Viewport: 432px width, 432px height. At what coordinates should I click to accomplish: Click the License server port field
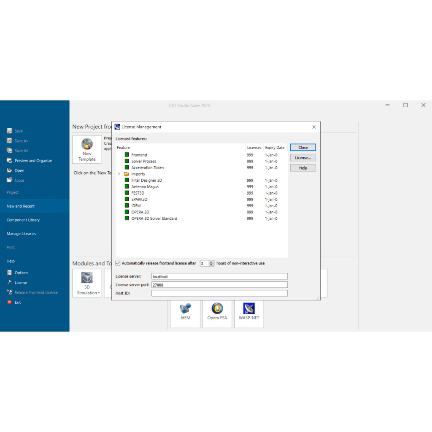219,285
